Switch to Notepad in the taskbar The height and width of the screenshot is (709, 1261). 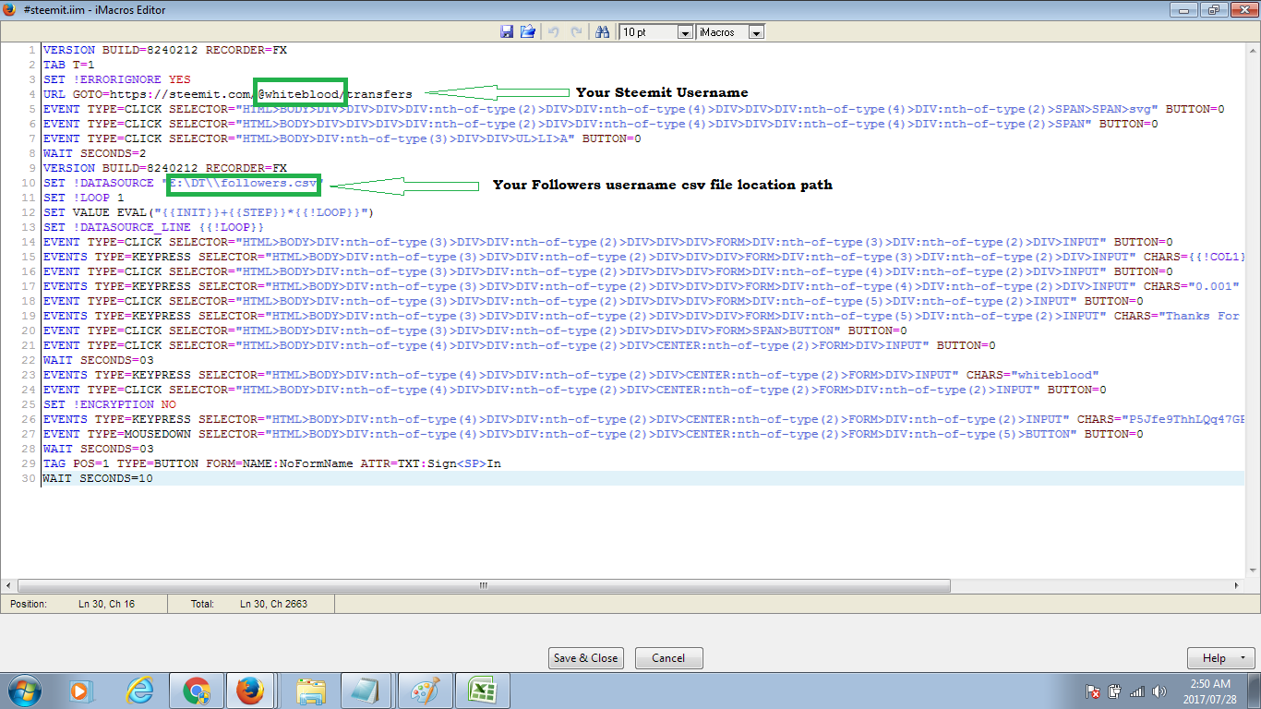click(x=367, y=690)
